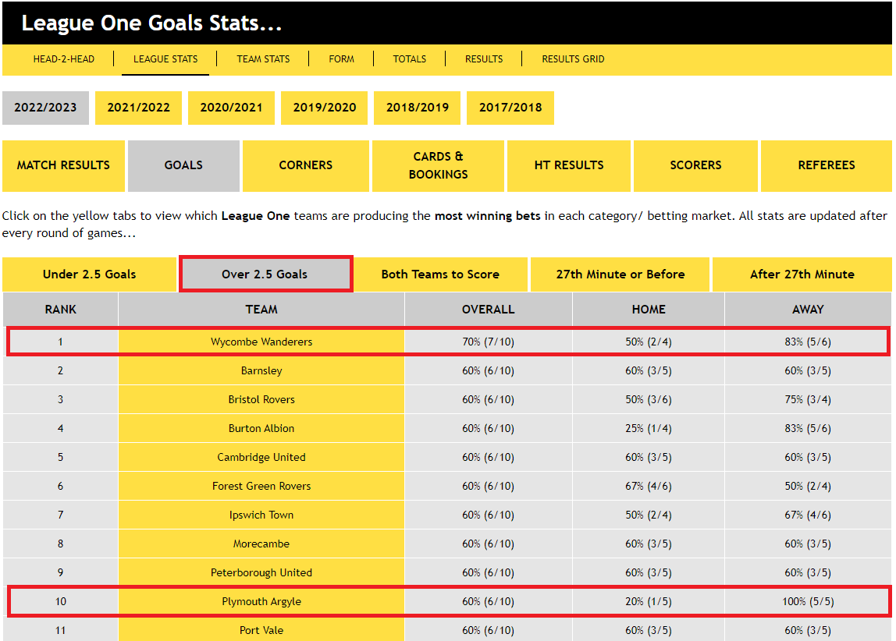896x641 pixels.
Task: Click Barnsley's overall 60% (6/10) cell
Action: click(x=489, y=371)
